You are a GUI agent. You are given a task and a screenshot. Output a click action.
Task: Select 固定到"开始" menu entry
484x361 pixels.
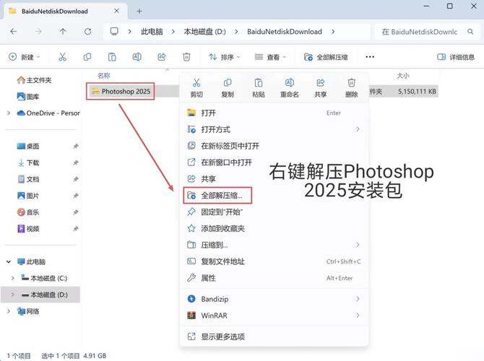coord(274,212)
